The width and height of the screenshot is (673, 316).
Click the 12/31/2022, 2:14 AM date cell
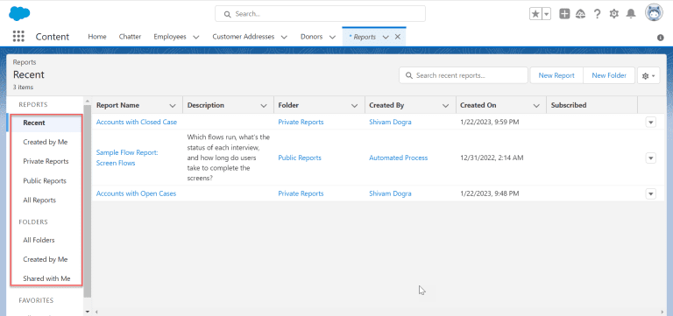tap(492, 158)
